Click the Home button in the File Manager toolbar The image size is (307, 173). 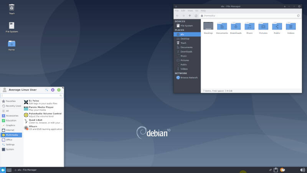coord(196,16)
